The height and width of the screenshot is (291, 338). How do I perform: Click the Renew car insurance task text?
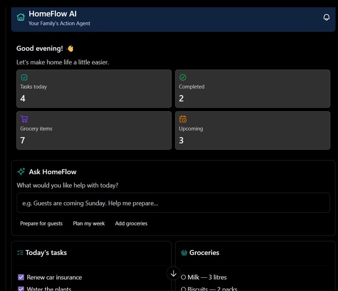[x=54, y=277]
